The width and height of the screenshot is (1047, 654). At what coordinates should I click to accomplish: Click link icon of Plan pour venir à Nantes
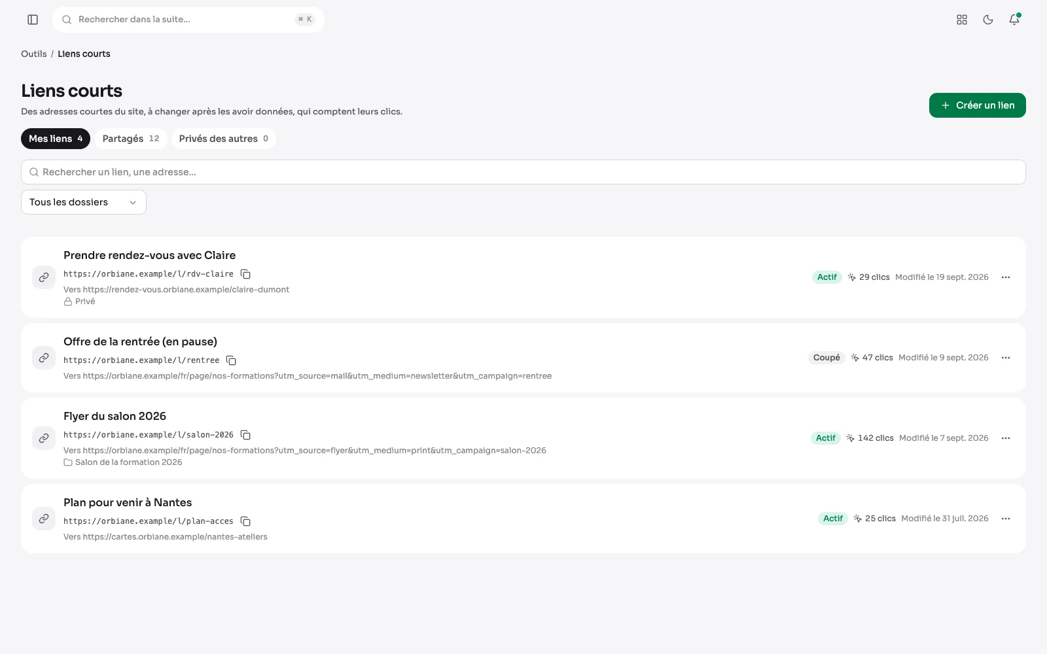(x=44, y=519)
